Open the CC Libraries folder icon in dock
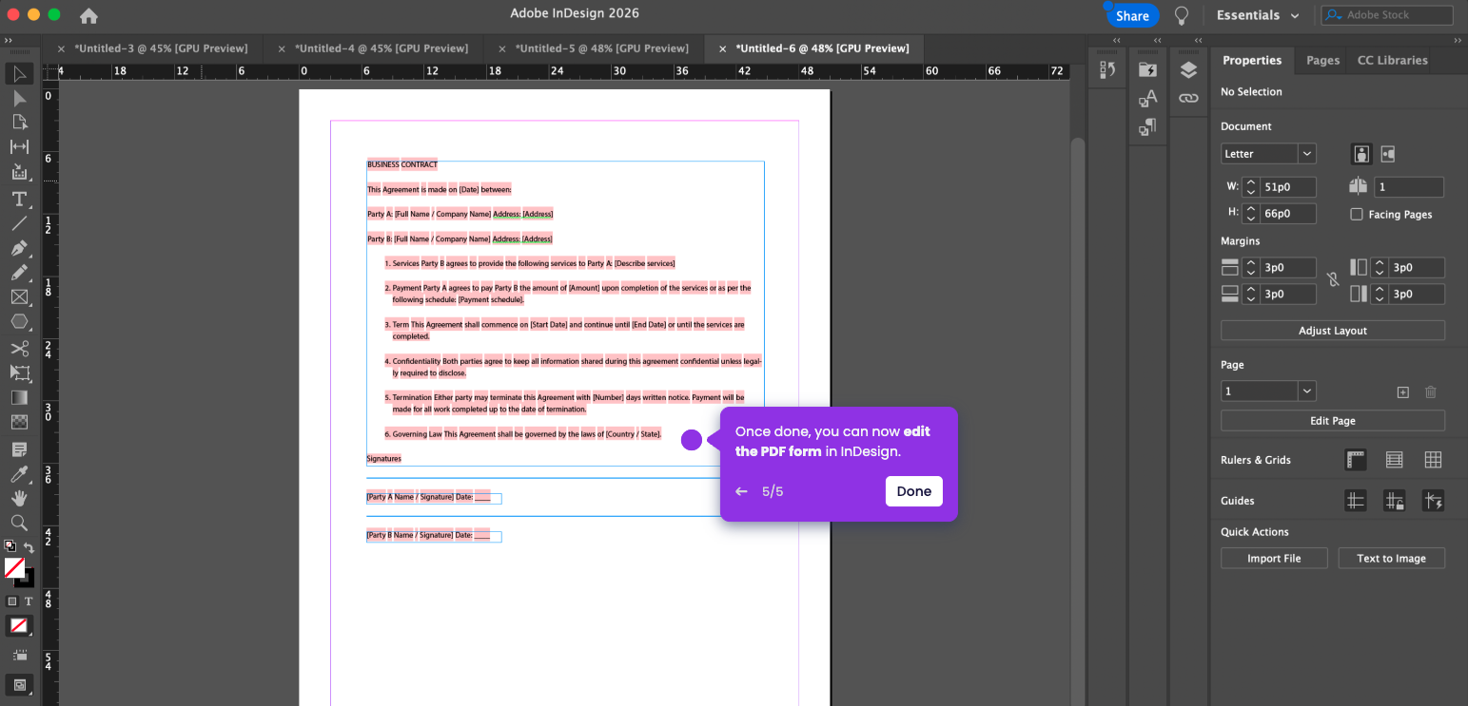1468x706 pixels. (x=1147, y=70)
